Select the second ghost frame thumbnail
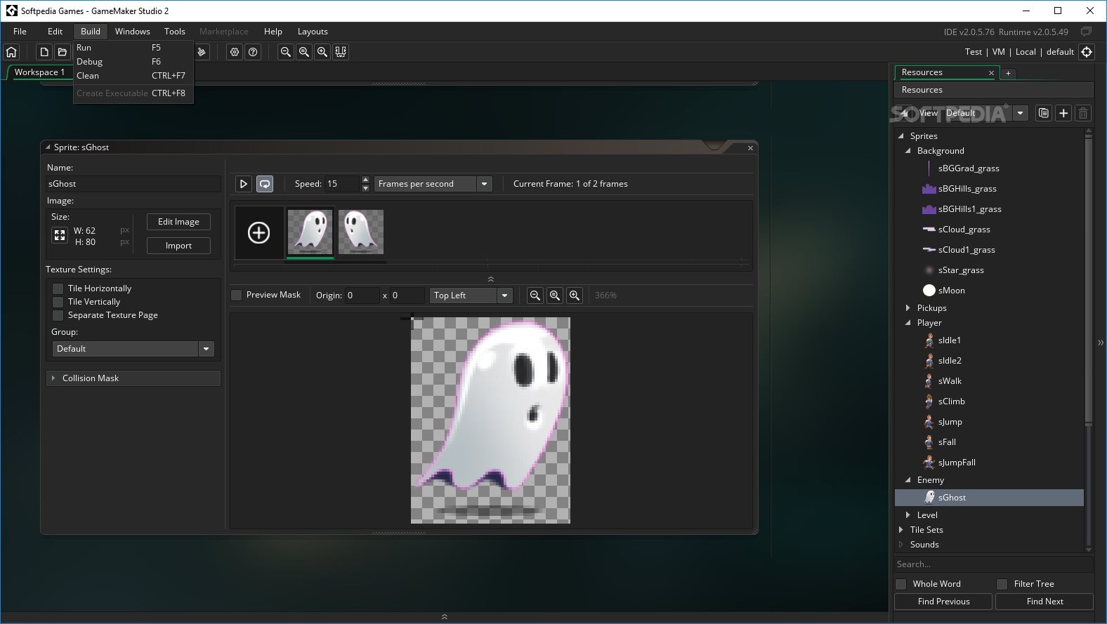Screen dimensions: 1107x624 pos(361,232)
